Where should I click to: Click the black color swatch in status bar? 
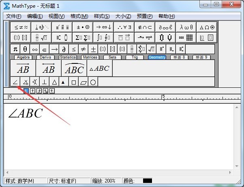(x=147, y=180)
